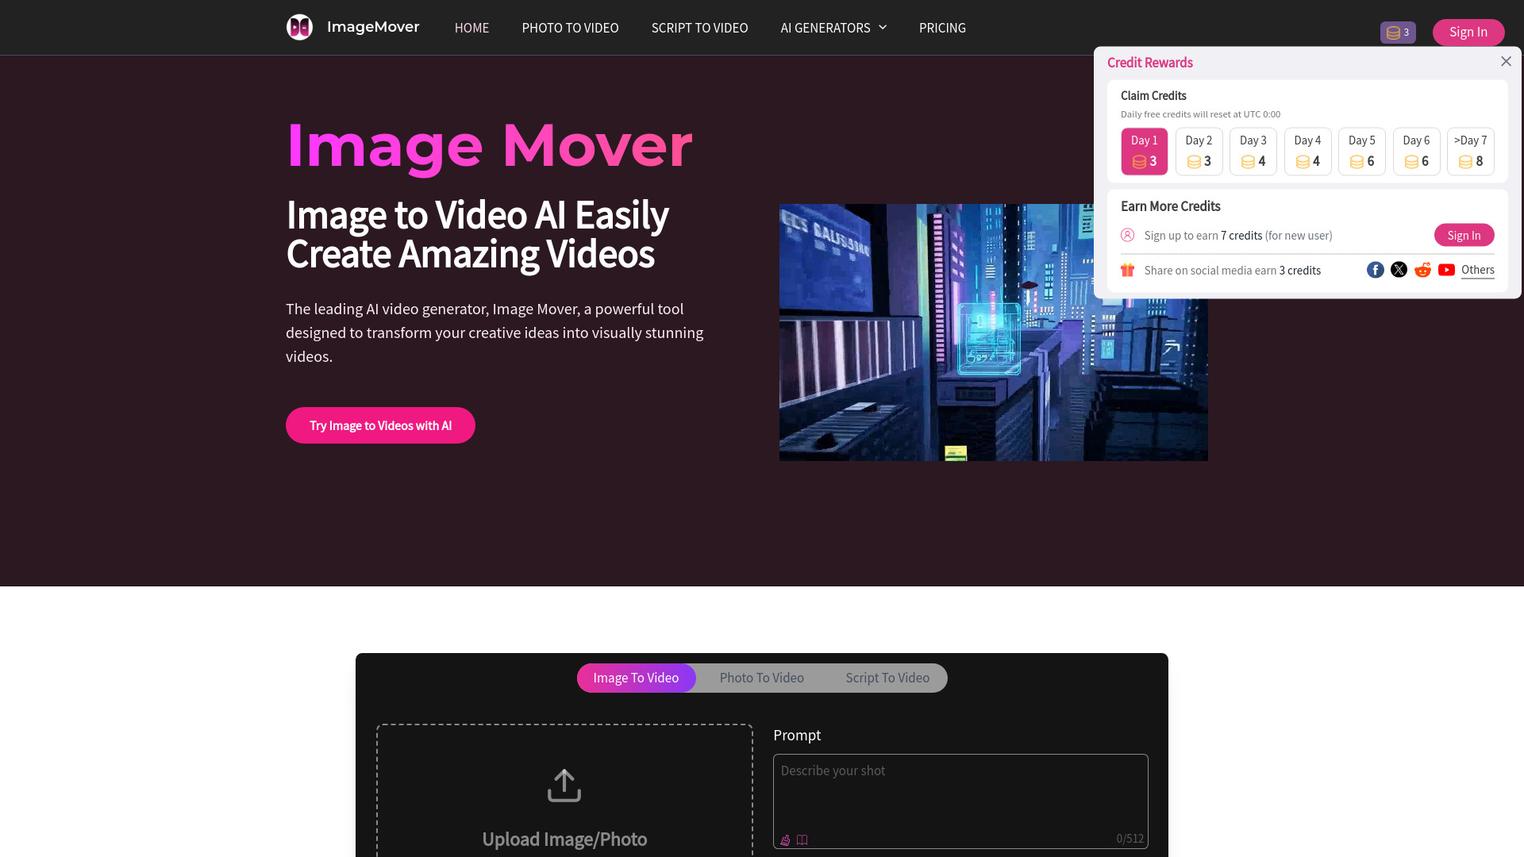Image resolution: width=1524 pixels, height=857 pixels.
Task: Click Try Image to Videos with AI
Action: click(x=380, y=425)
